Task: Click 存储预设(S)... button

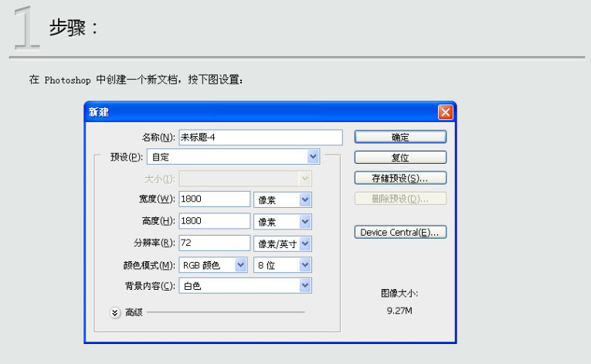Action: (x=400, y=178)
